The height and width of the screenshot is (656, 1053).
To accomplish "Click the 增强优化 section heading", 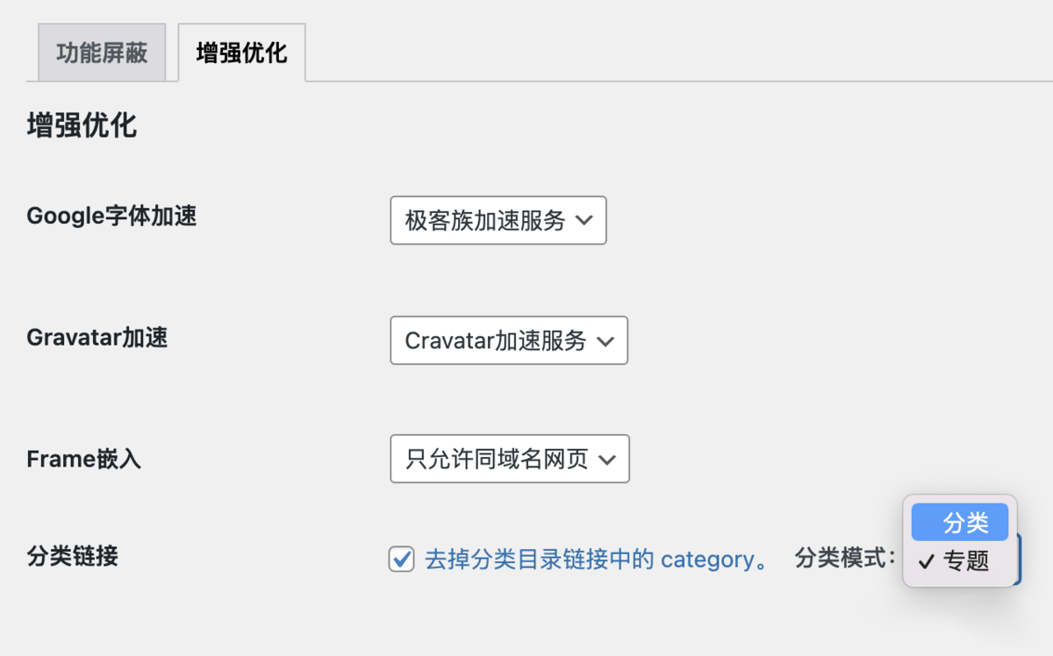I will coord(82,125).
